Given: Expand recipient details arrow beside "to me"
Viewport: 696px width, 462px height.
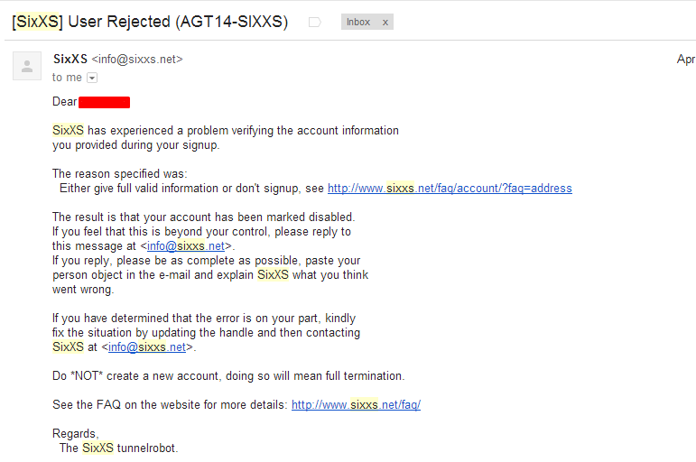Looking at the screenshot, I should point(92,79).
